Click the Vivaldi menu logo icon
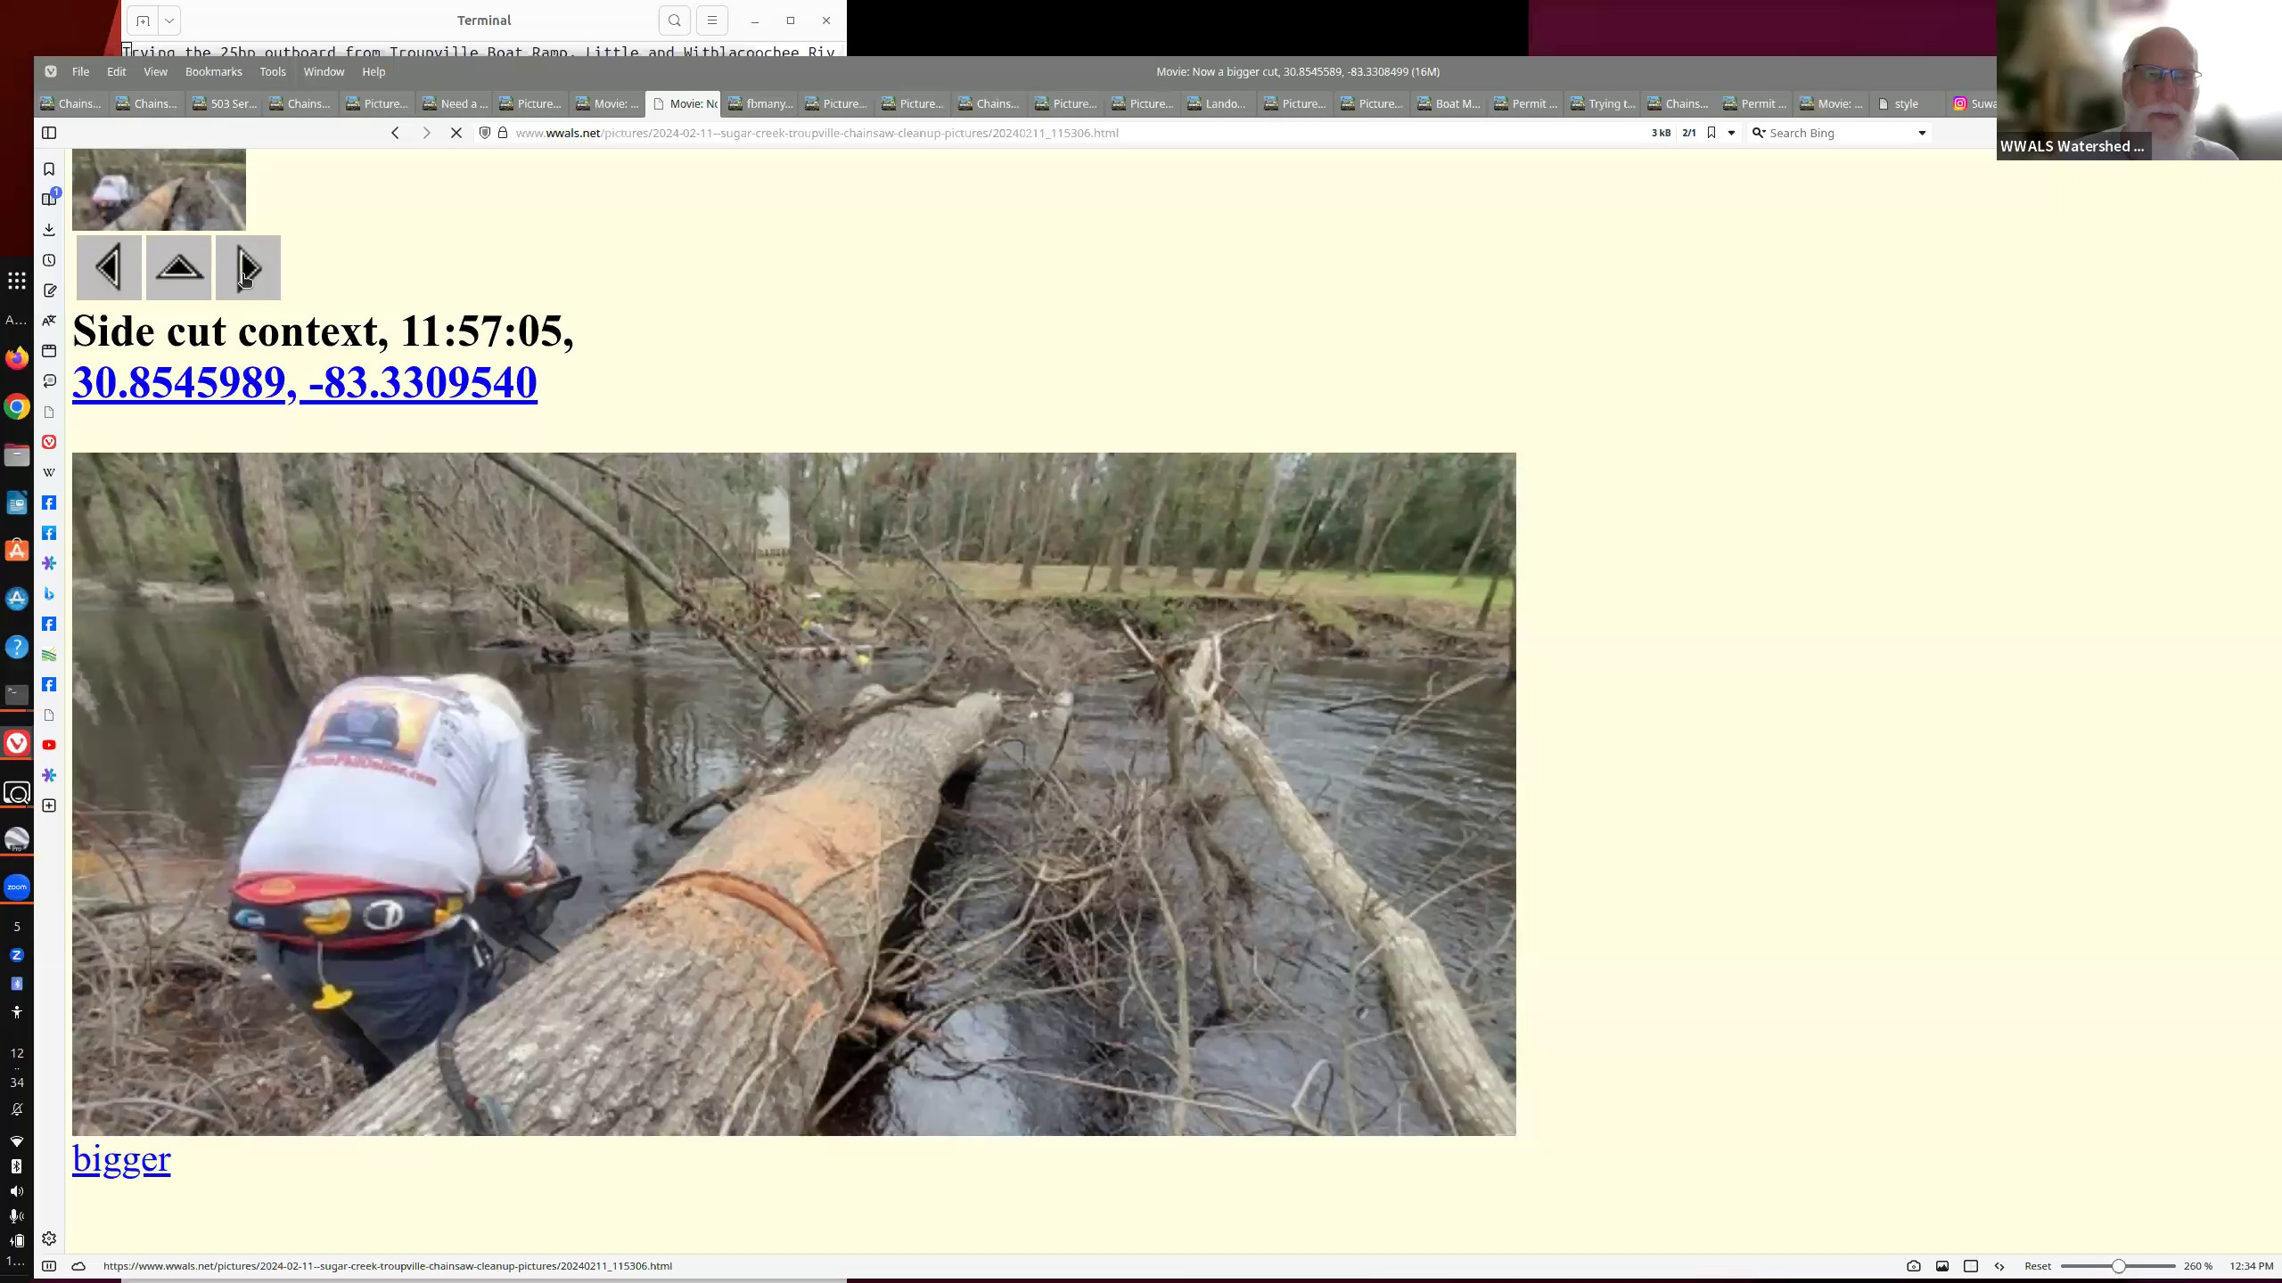 pyautogui.click(x=51, y=71)
